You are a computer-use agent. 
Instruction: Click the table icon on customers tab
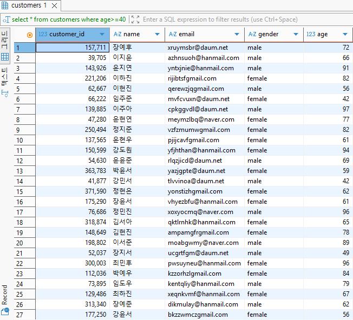pos(5,5)
